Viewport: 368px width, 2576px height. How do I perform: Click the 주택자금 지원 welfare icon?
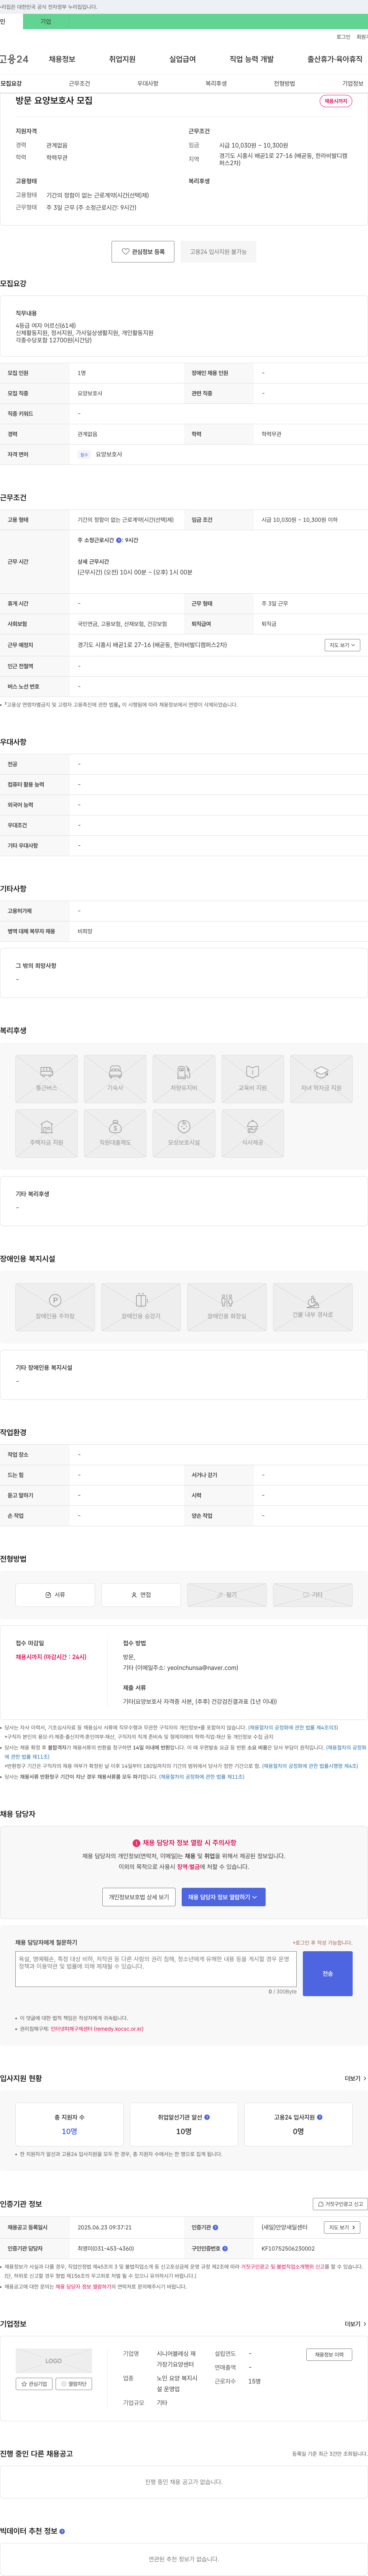(47, 1133)
